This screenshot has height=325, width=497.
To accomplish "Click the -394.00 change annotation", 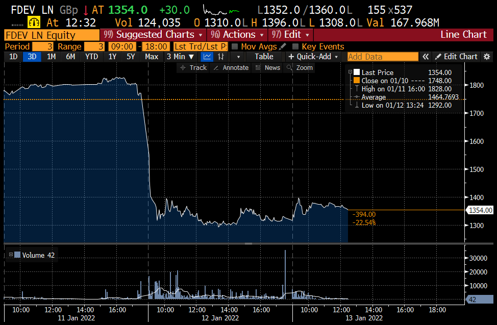I will pyautogui.click(x=363, y=215).
